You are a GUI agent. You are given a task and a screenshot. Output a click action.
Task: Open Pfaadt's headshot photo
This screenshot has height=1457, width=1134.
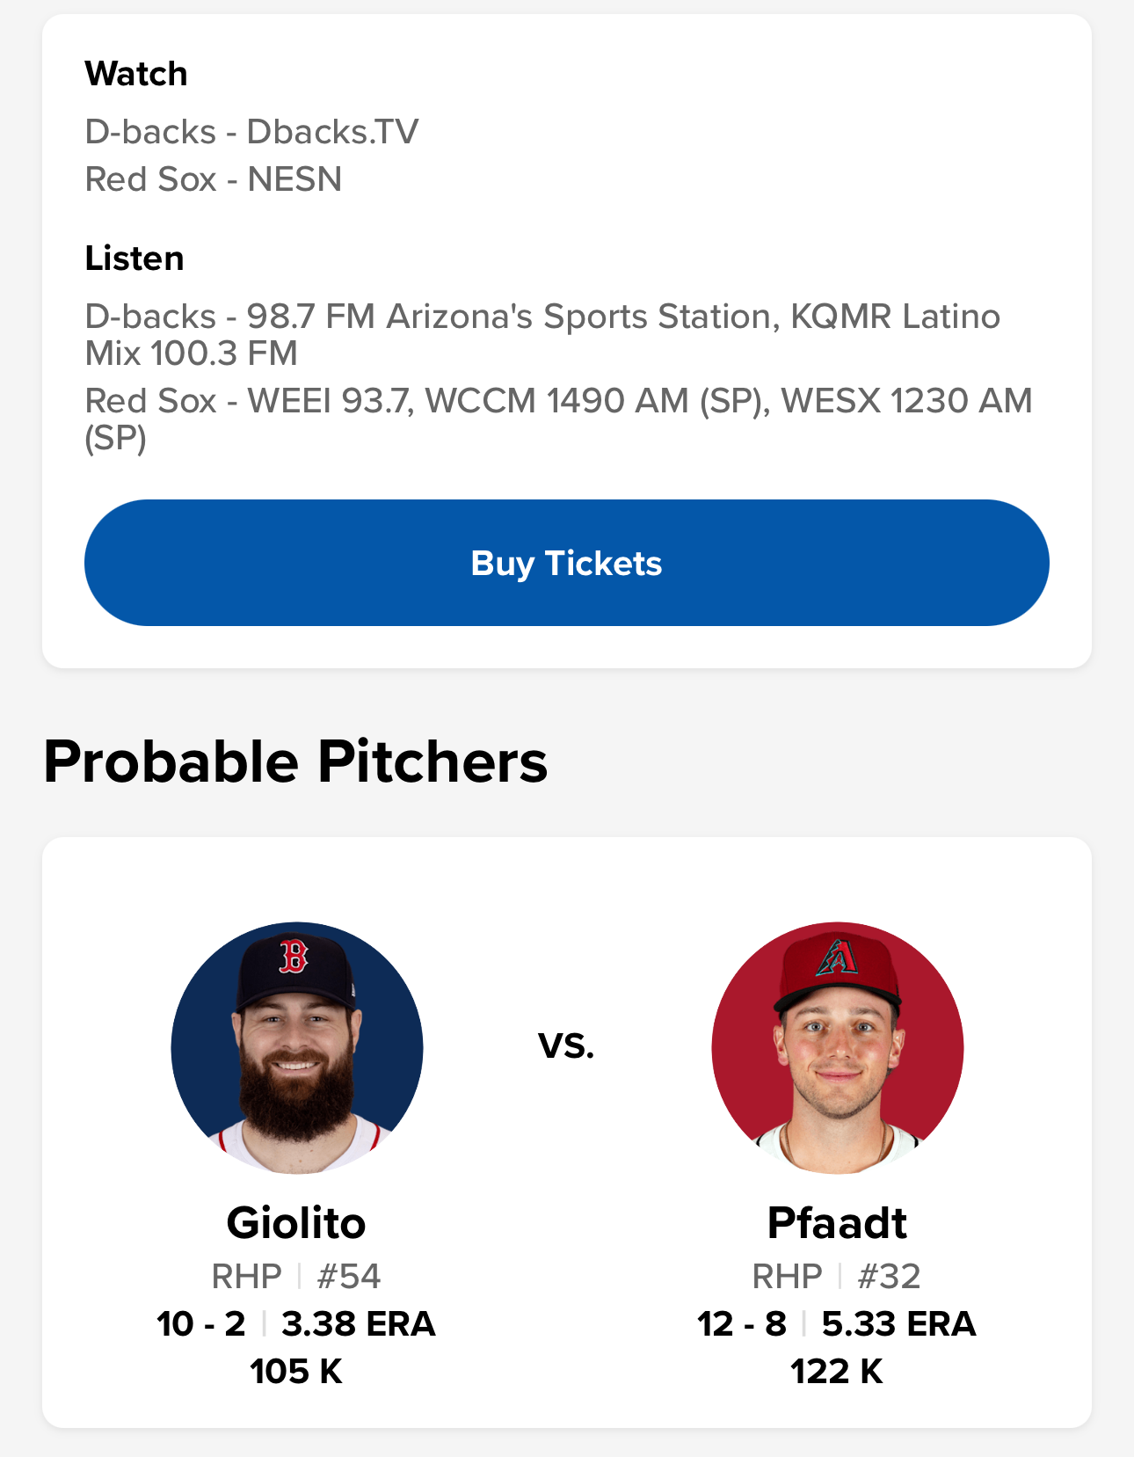click(x=837, y=1047)
